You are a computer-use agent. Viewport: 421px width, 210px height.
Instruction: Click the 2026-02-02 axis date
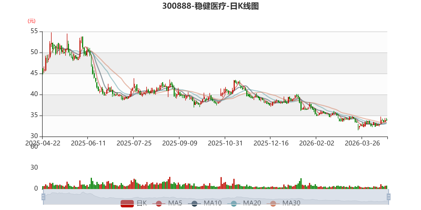[317, 143]
